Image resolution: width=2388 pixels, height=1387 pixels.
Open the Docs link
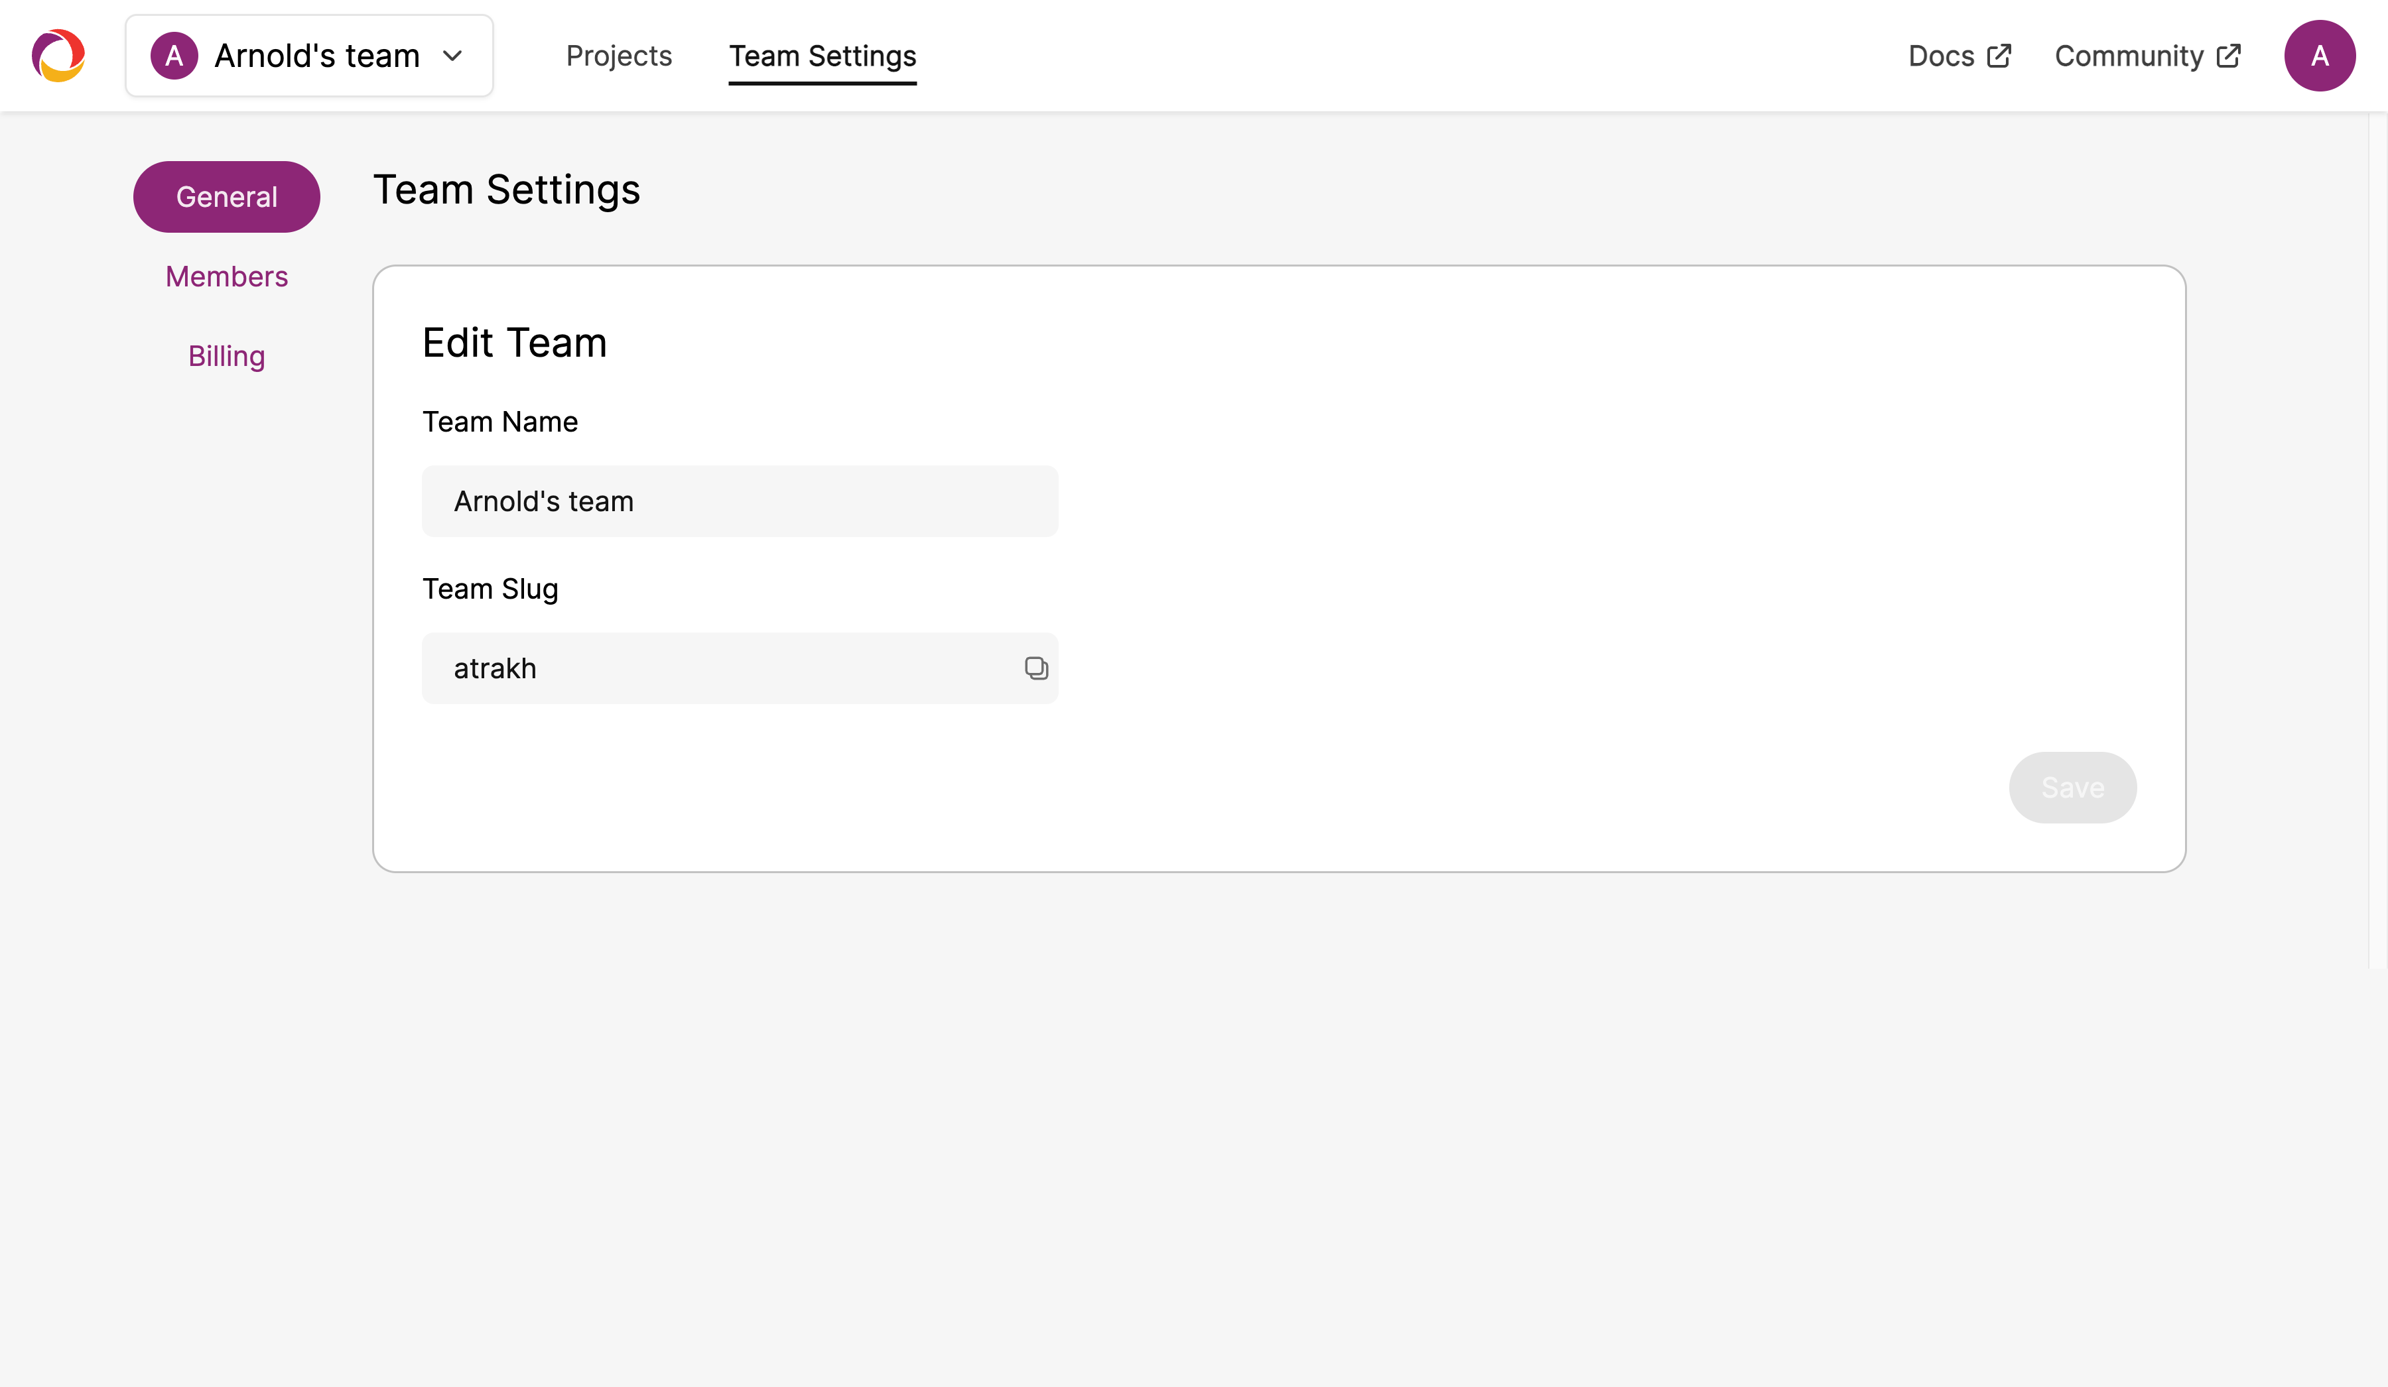1941,56
